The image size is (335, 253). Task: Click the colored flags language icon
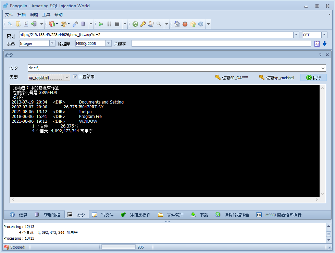(52, 24)
